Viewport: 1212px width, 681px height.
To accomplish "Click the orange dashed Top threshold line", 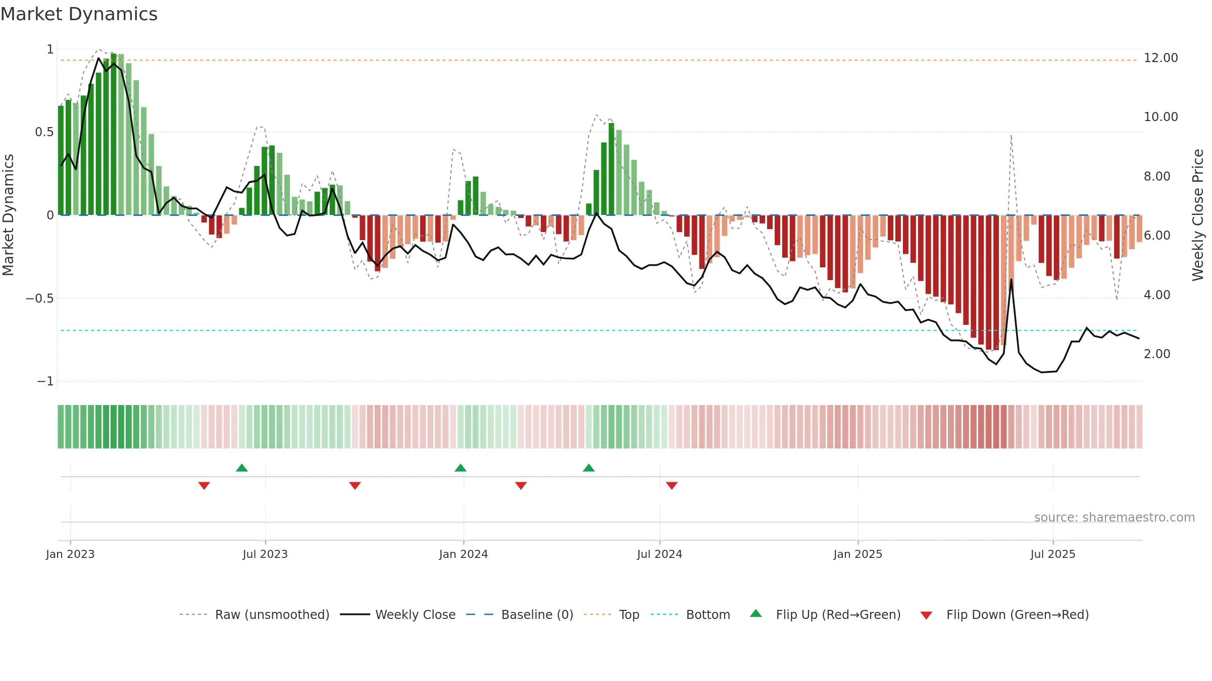I will [x=598, y=60].
